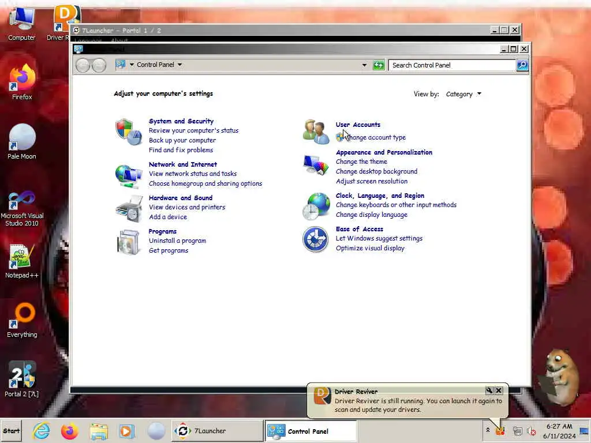Open the Programs box icon
591x443 pixels.
(128, 242)
